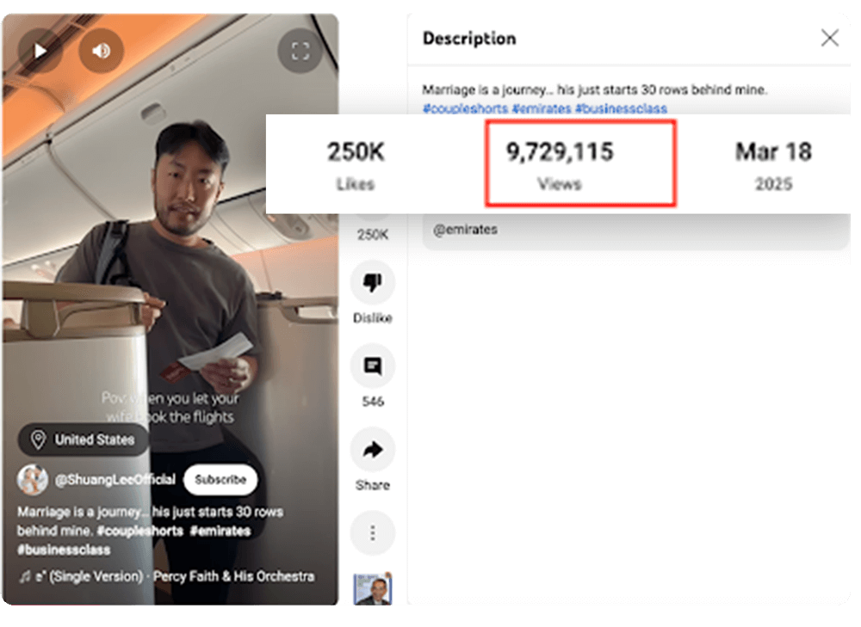Viewport: 861px width, 627px height.
Task: Open the @ShuangLeeOfficial channel avatar
Action: click(33, 480)
